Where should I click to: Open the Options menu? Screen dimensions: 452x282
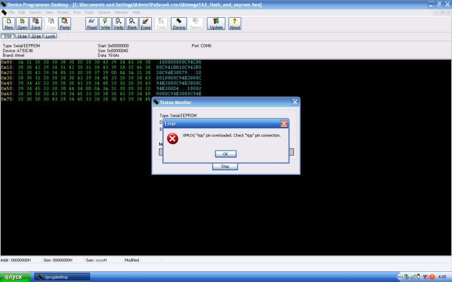tap(104, 12)
